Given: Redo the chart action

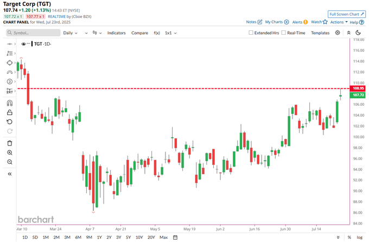Looking at the screenshot, I should [10, 131].
